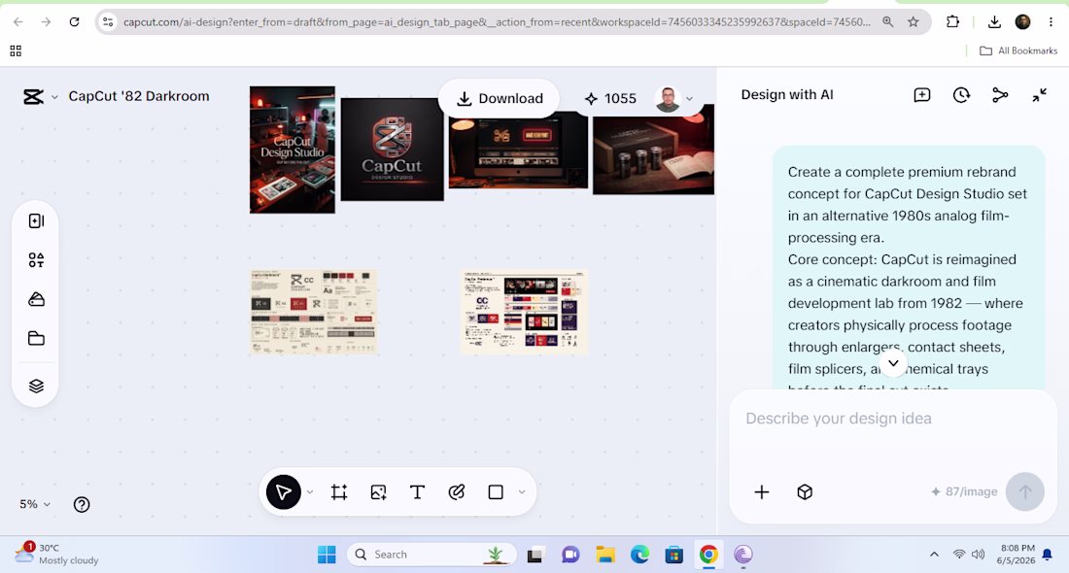Image resolution: width=1069 pixels, height=573 pixels.
Task: Select the add image tool
Action: pyautogui.click(x=378, y=492)
